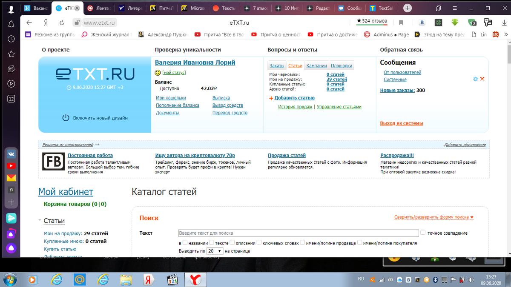Open history clock icon in sidebar
The height and width of the screenshot is (287, 511).
pyautogui.click(x=11, y=39)
